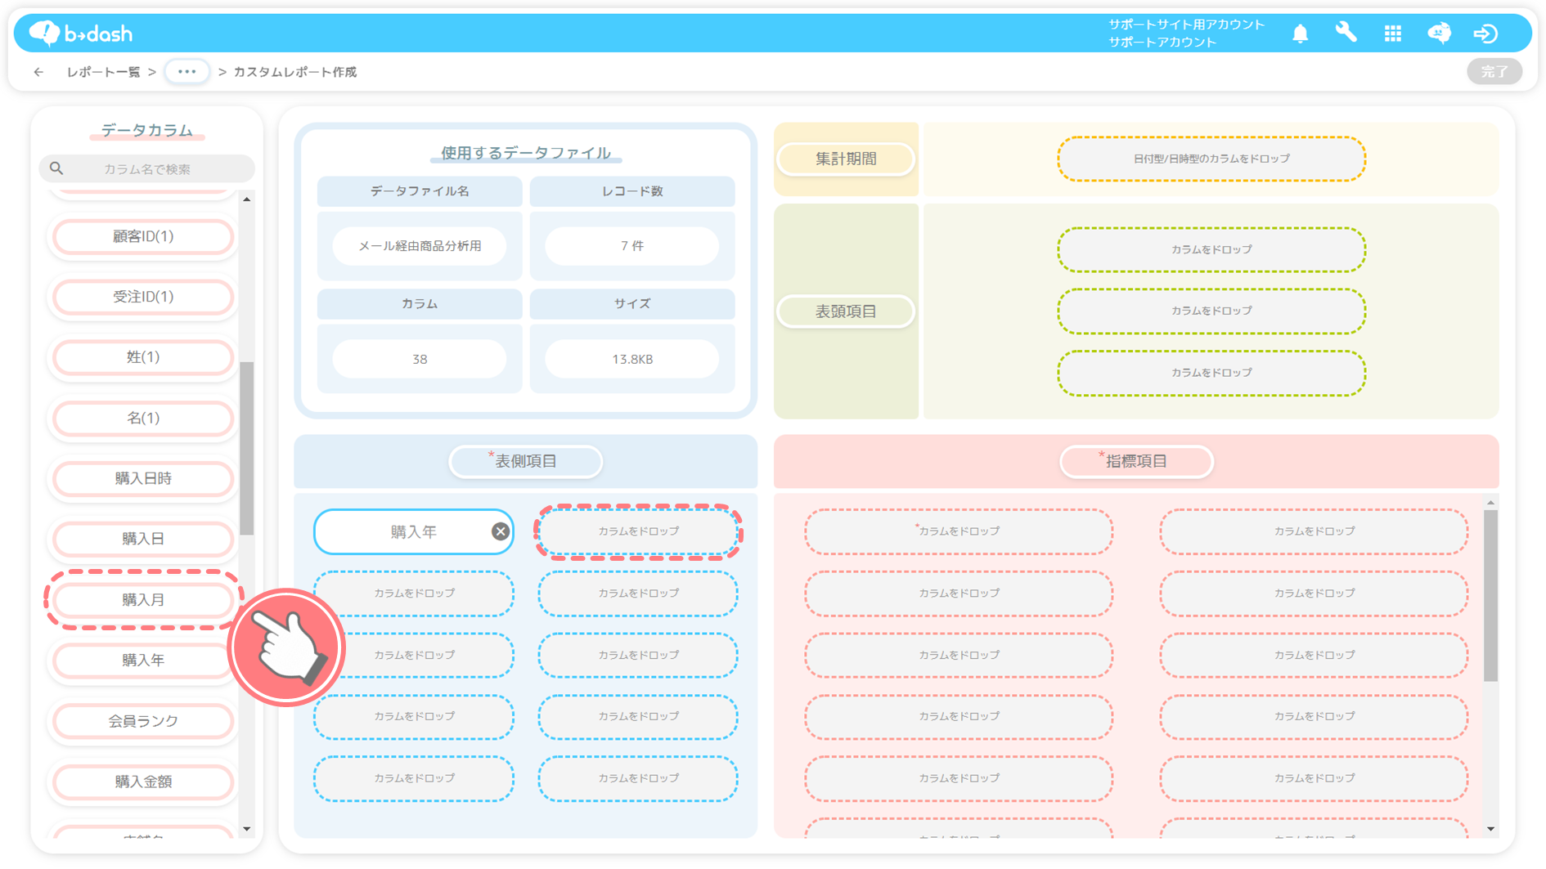This screenshot has height=869, width=1546.
Task: Click the search magnifier icon
Action: pos(56,168)
